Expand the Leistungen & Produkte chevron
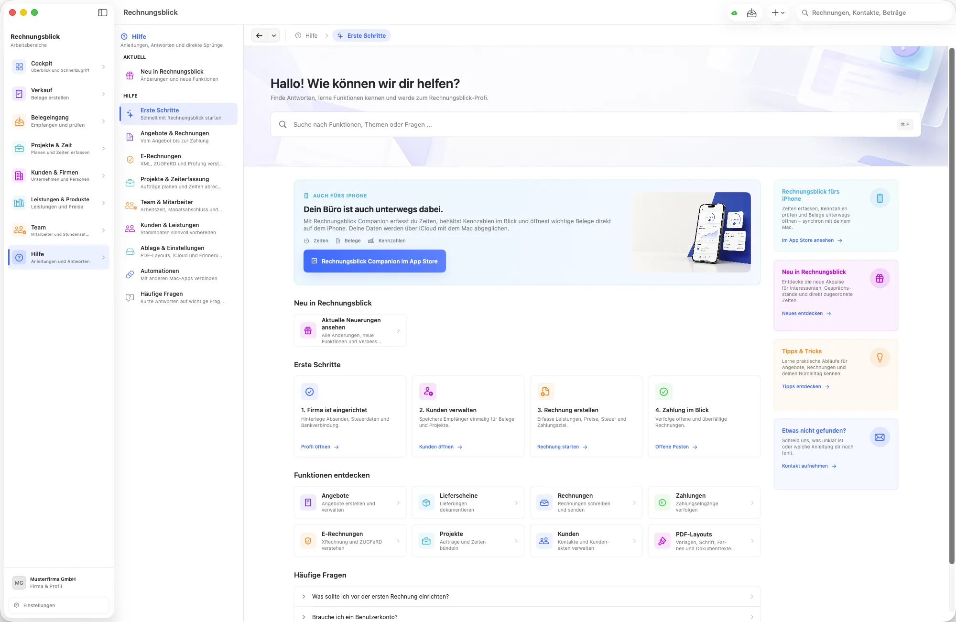Screen dimensions: 956x622 pos(103,203)
